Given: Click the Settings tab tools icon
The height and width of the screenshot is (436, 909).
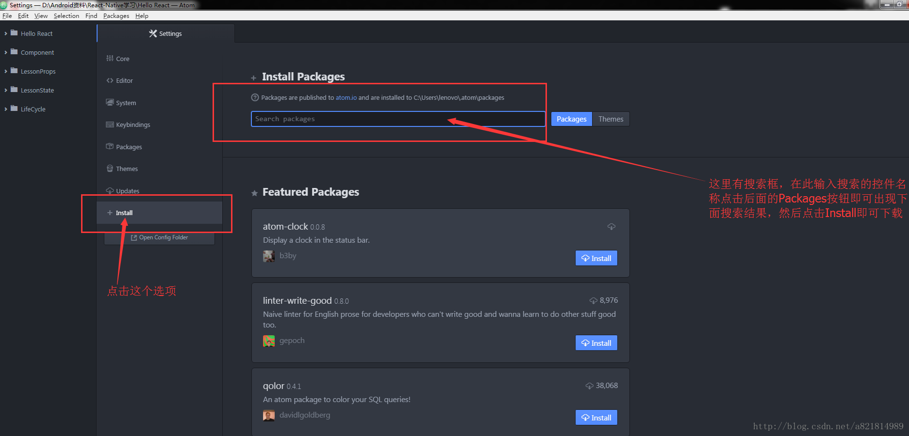Looking at the screenshot, I should click(153, 33).
